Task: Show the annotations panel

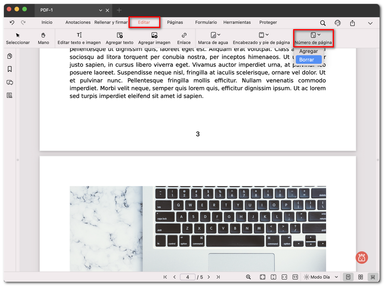Action: tap(9, 82)
